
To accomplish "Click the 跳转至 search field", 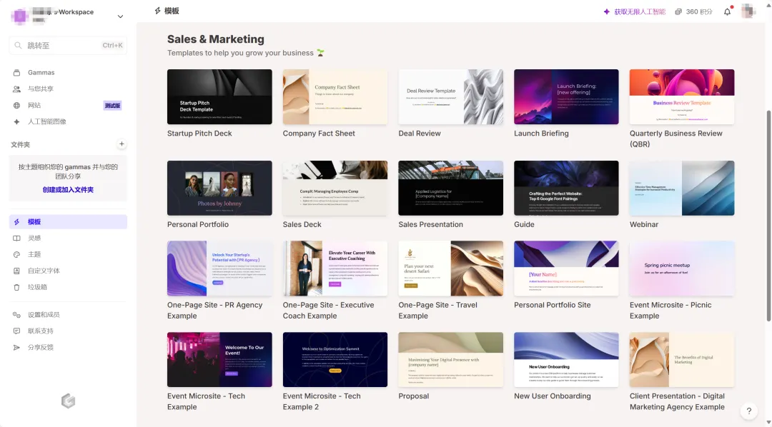I will coord(68,46).
